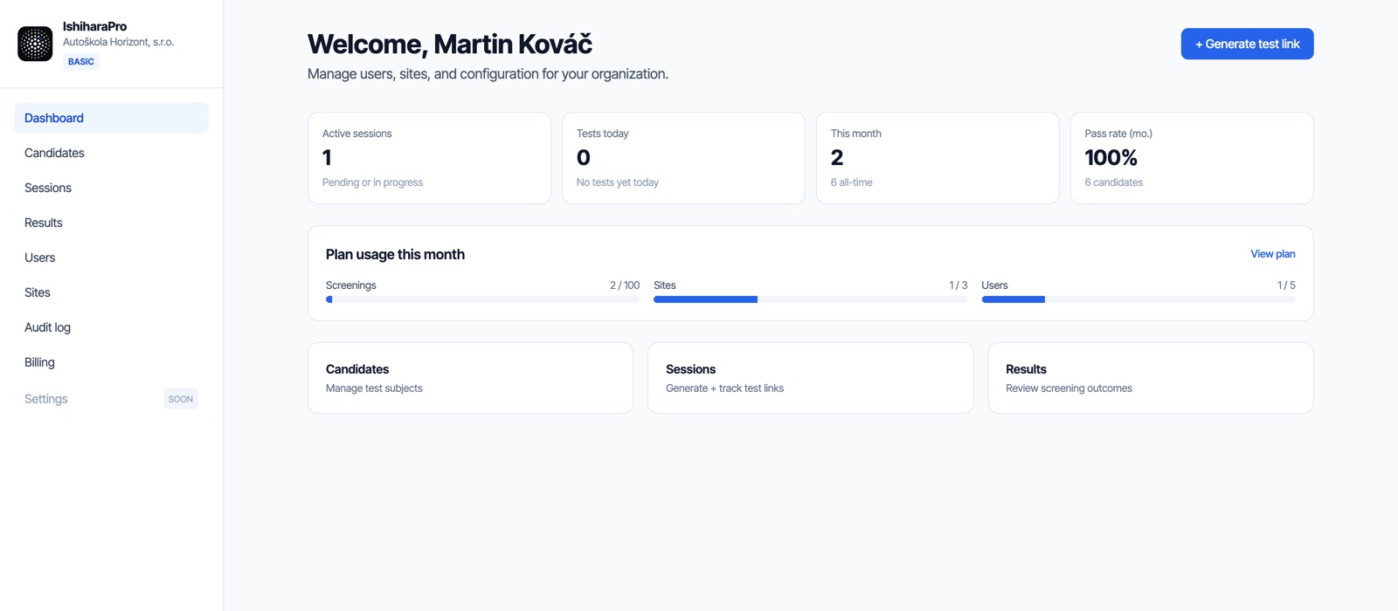Open Dashboard in the sidebar
1398x611 pixels.
pyautogui.click(x=111, y=118)
